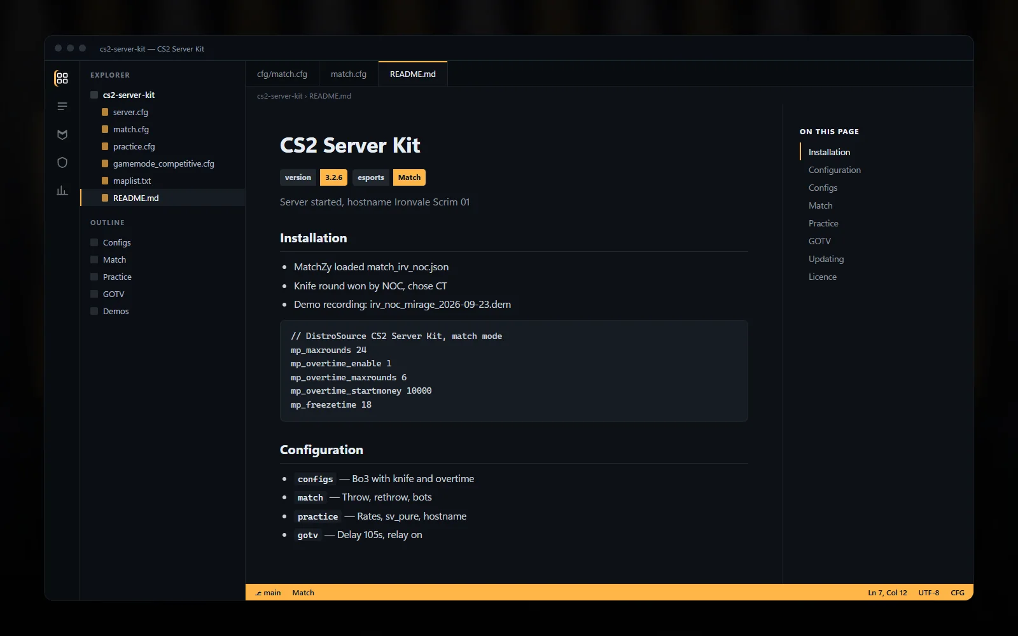
Task: Open the envelope-shaped icon in activity bar
Action: tap(62, 134)
